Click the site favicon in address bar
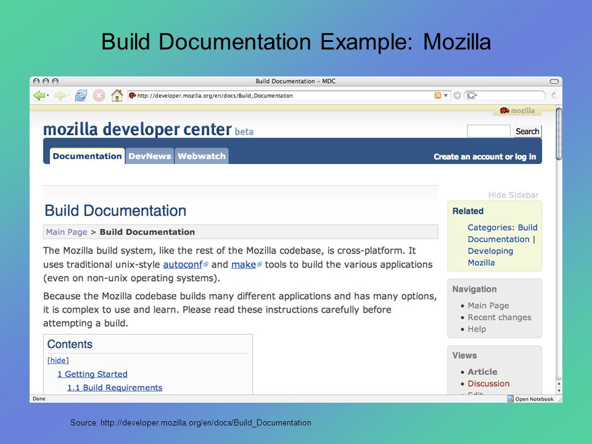 click(x=132, y=96)
